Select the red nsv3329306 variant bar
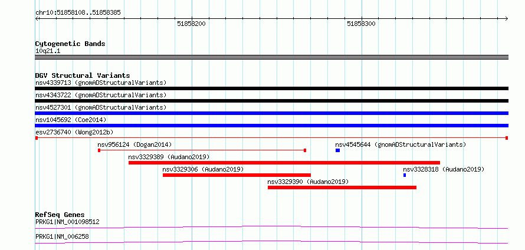This screenshot has height=250, width=525. [237, 175]
